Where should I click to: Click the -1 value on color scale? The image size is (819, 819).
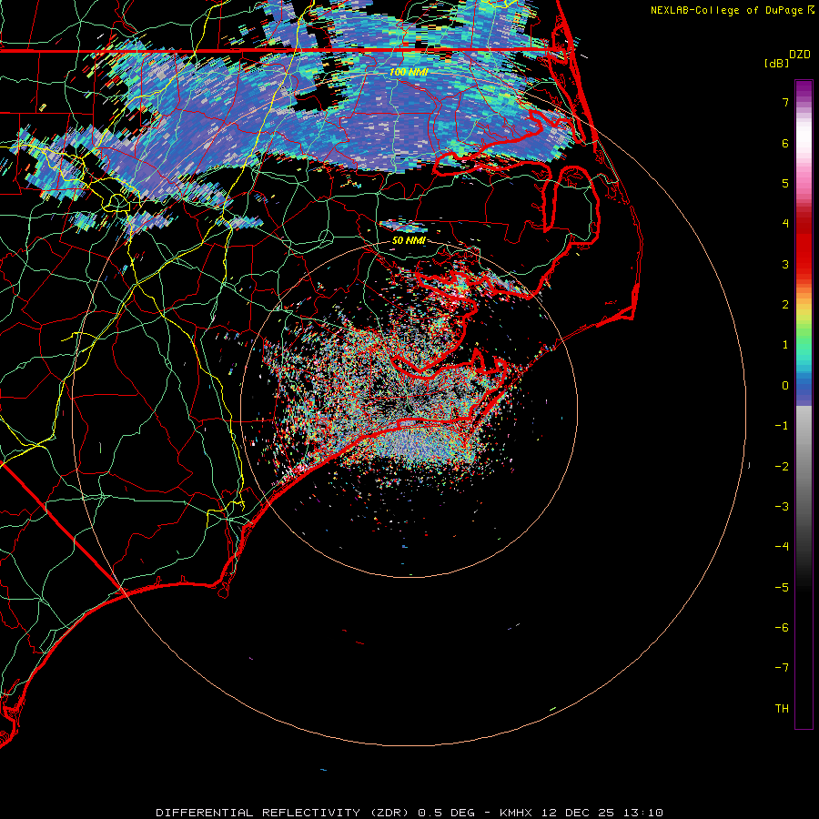782,426
